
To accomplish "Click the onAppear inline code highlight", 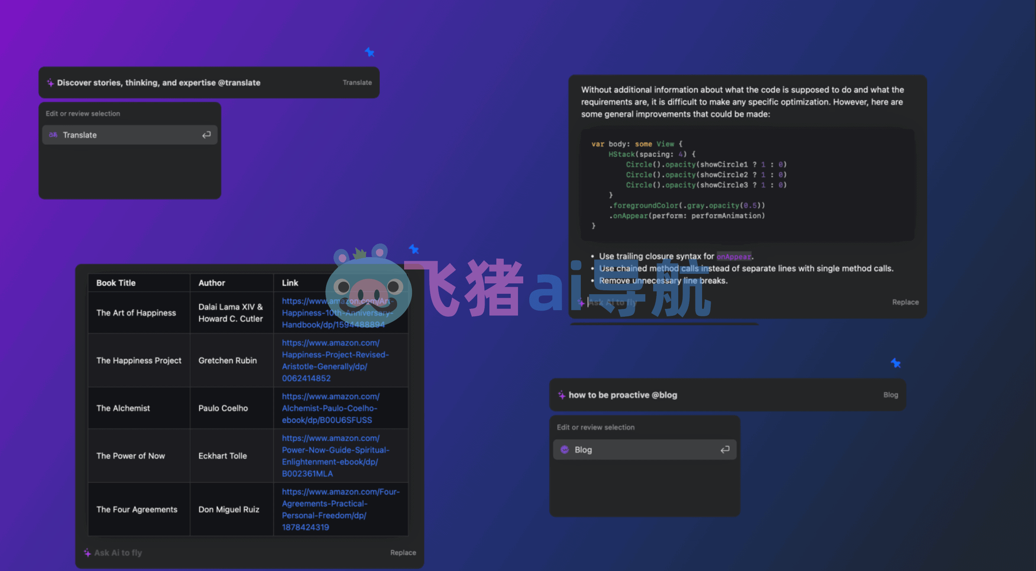I will click(x=734, y=256).
